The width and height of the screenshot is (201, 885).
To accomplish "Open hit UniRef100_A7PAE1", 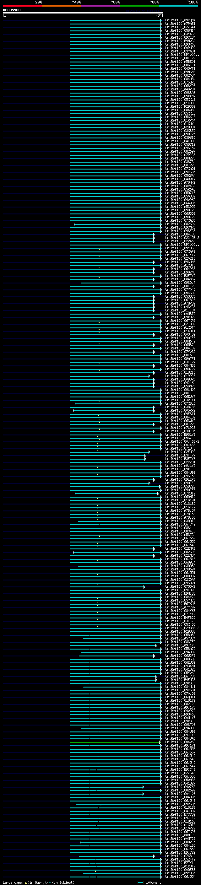I will (x=180, y=24).
